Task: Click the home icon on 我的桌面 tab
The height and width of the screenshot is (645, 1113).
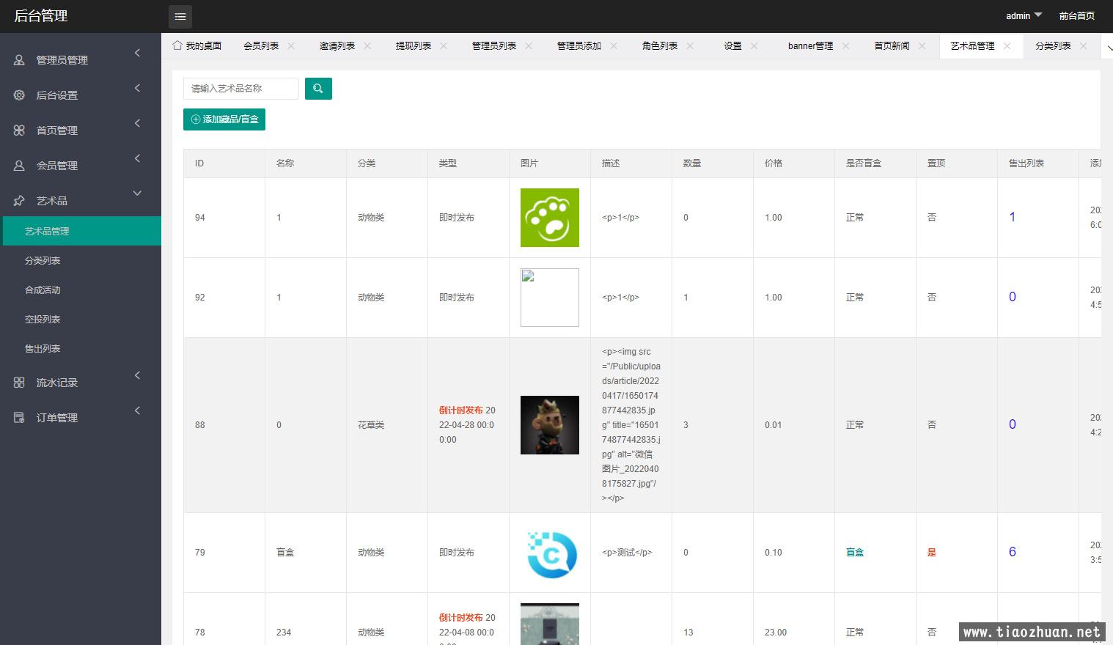Action: pyautogui.click(x=177, y=45)
